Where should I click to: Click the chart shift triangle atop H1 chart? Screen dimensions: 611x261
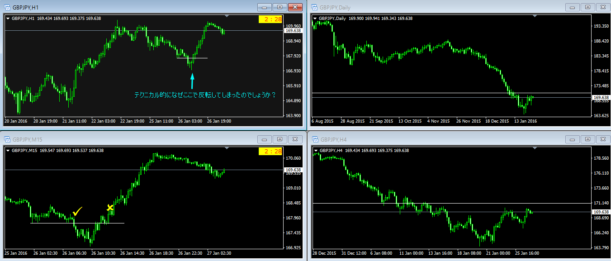point(228,17)
